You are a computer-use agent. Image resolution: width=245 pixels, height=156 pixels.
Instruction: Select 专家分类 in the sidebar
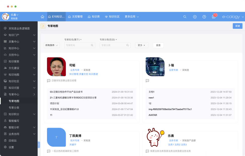point(14,108)
